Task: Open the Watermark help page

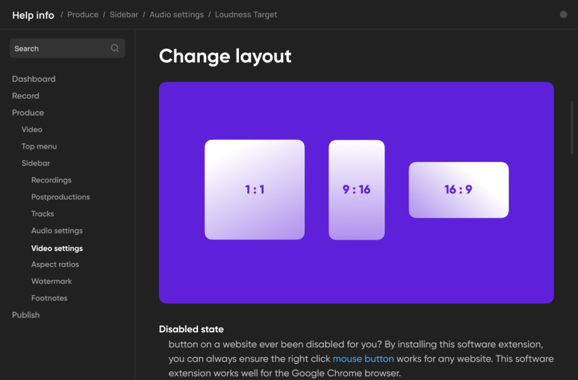Action: pyautogui.click(x=51, y=281)
